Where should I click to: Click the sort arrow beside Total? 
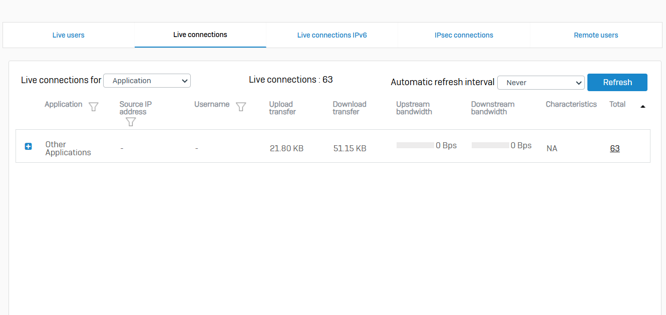coord(643,106)
